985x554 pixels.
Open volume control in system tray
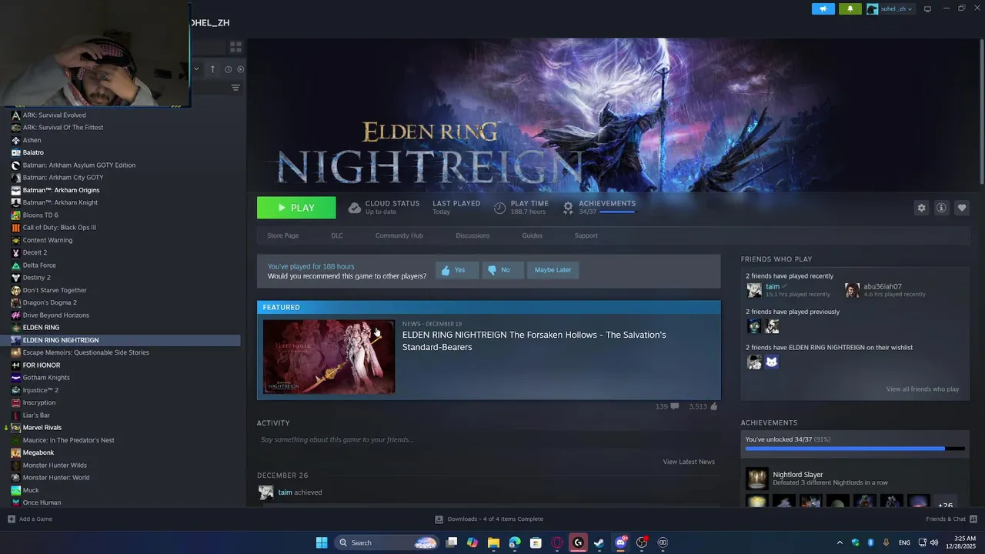coord(933,542)
